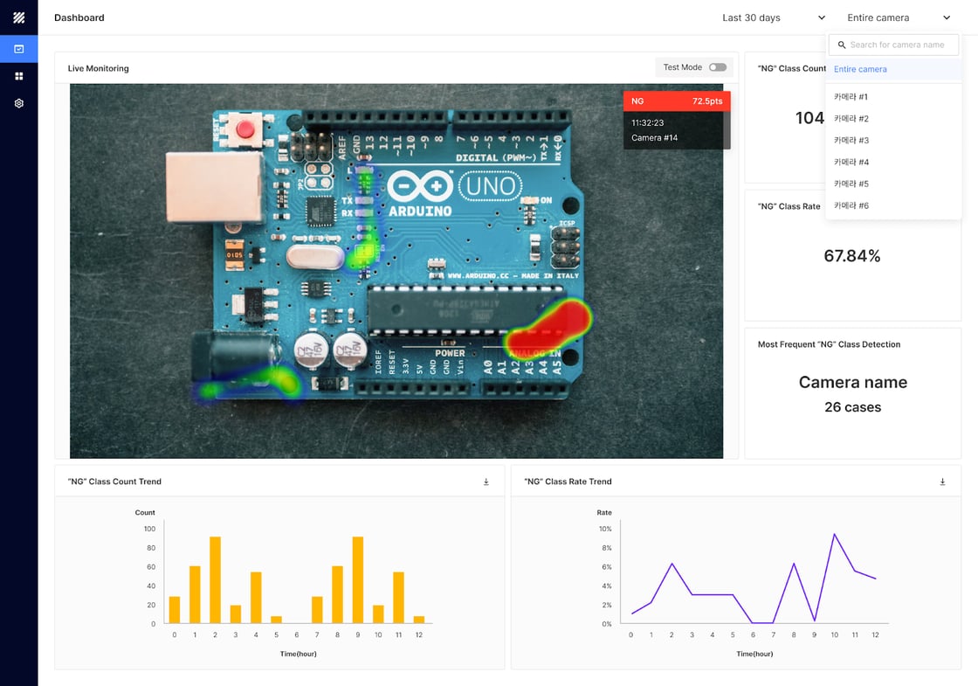This screenshot has width=978, height=686.
Task: Click the search magnifier icon in camera dropdown
Action: pyautogui.click(x=842, y=45)
